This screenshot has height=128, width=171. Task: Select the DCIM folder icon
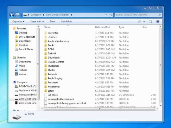(x=46, y=49)
